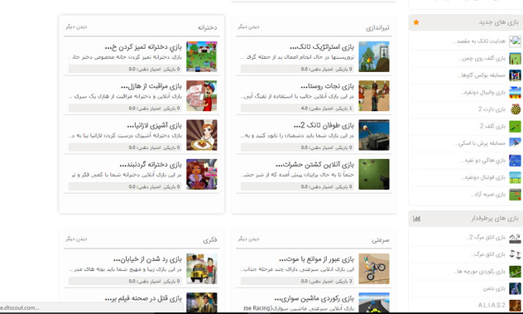Click icon for بازي هاکي دو نفره

pyautogui.click(x=515, y=161)
